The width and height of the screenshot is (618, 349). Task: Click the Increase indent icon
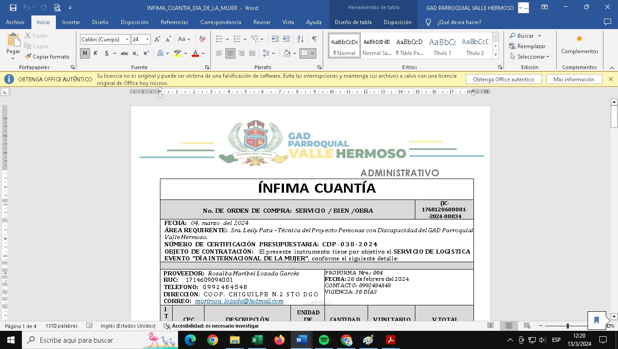coord(286,40)
